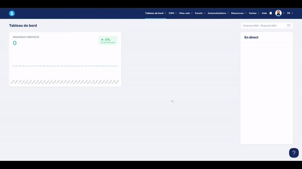Open the Sites web menu
This screenshot has width=302, height=169.
(186, 13)
